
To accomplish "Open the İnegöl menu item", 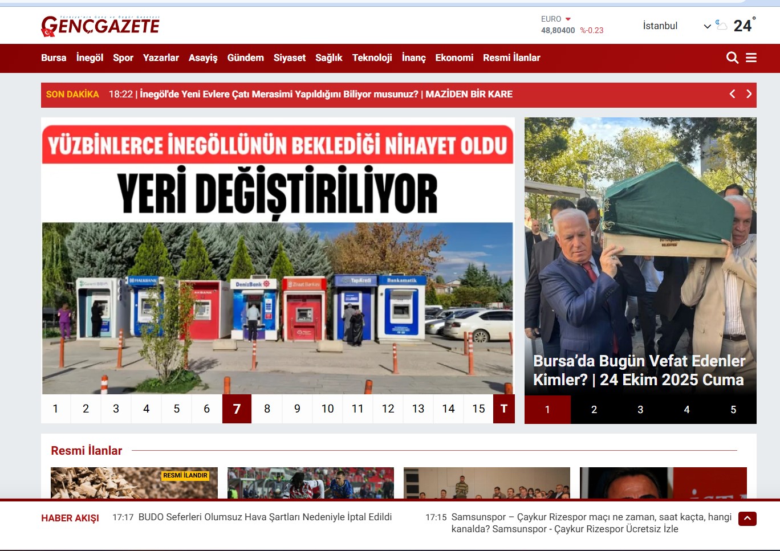I will coord(90,58).
